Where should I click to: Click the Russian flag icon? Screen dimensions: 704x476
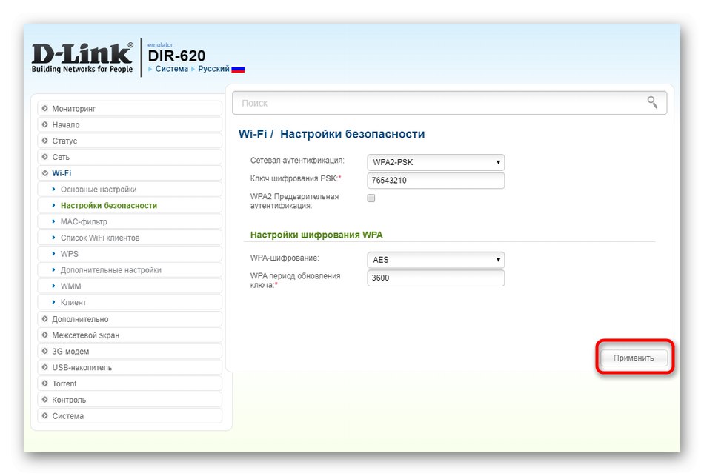click(x=238, y=70)
